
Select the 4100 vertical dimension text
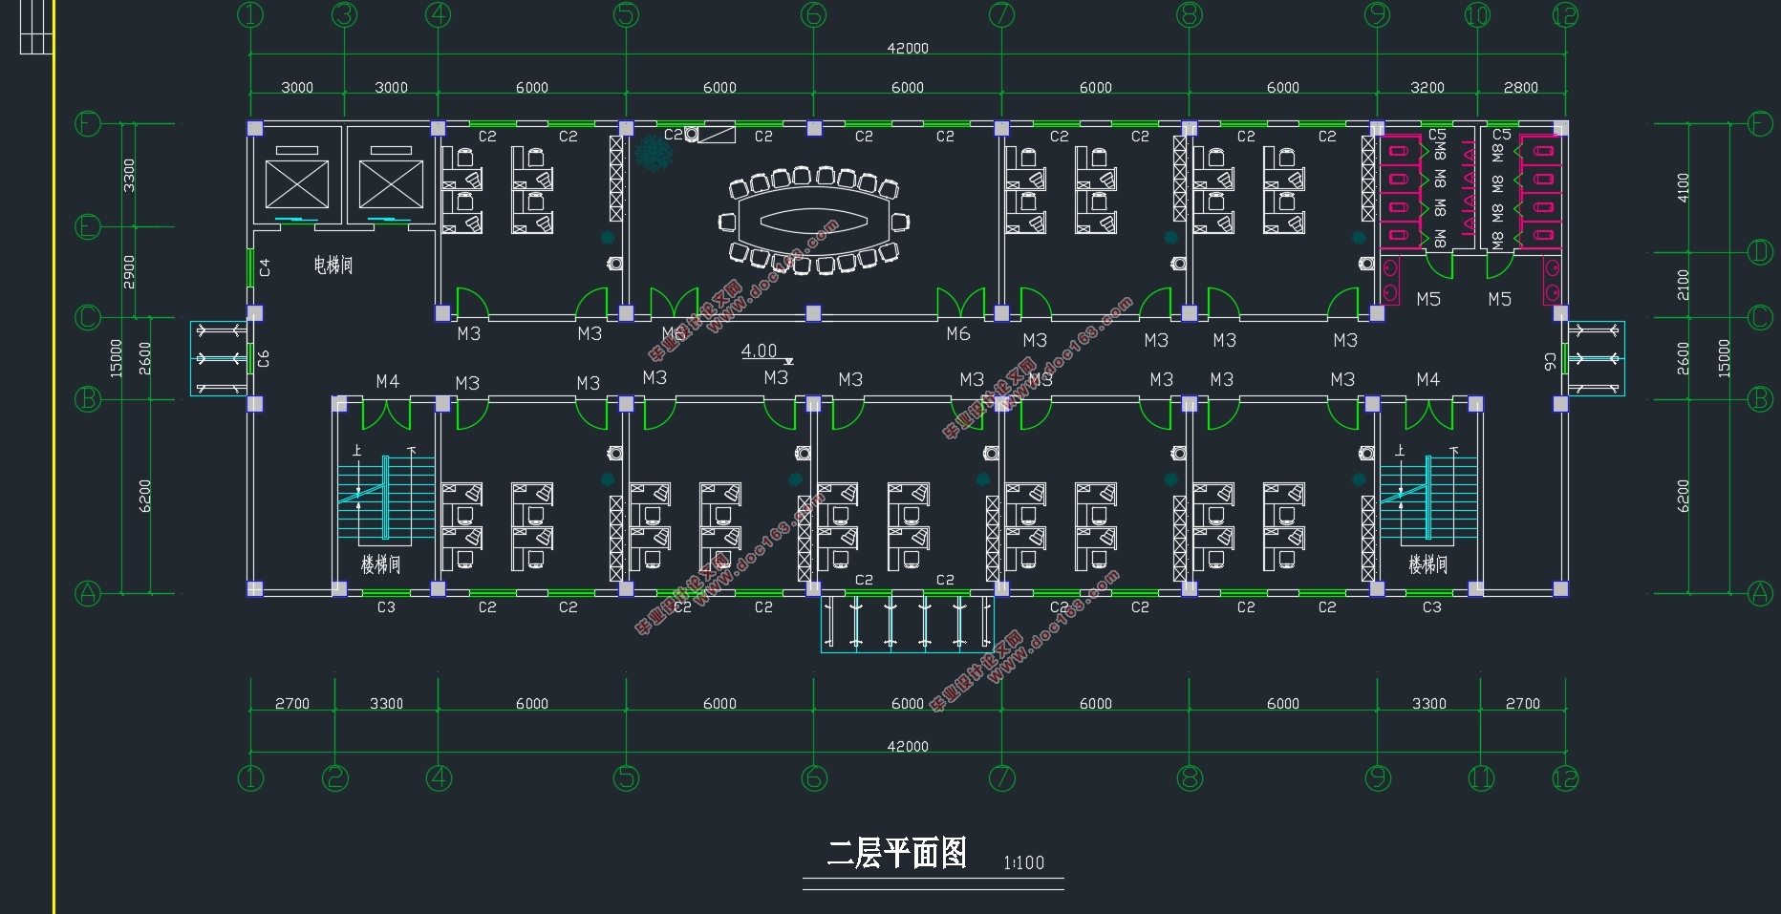(1684, 187)
